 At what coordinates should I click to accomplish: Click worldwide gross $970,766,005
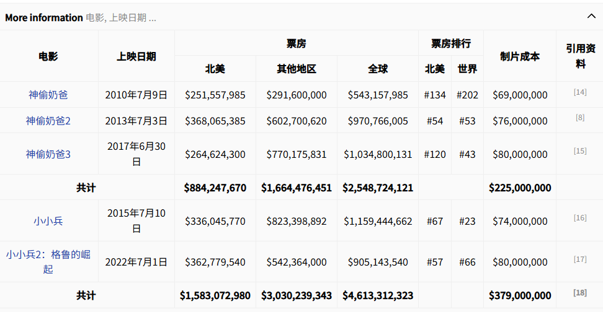coord(378,121)
